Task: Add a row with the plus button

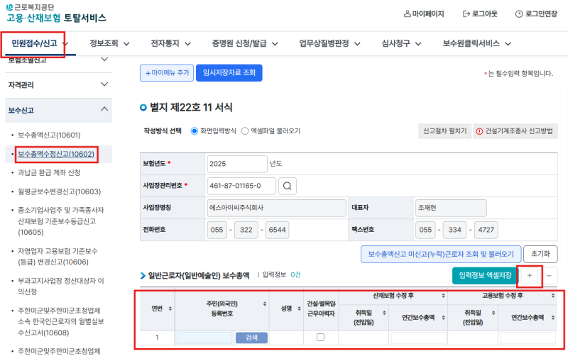Action: [x=529, y=276]
